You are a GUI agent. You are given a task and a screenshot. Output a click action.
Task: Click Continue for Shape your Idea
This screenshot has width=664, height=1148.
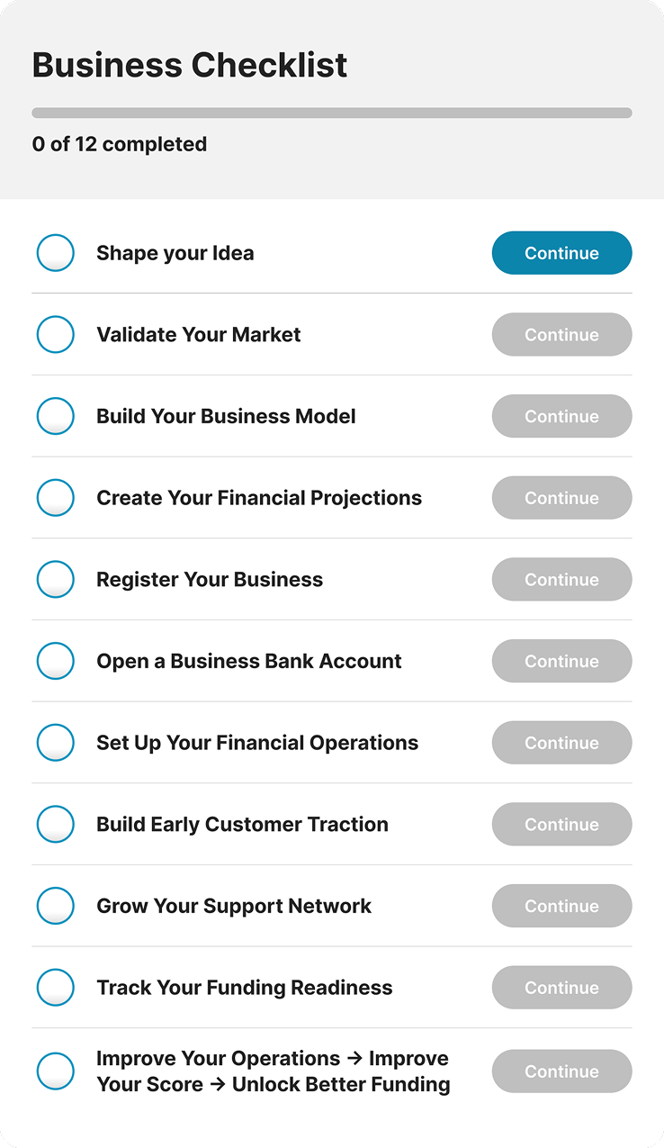561,253
